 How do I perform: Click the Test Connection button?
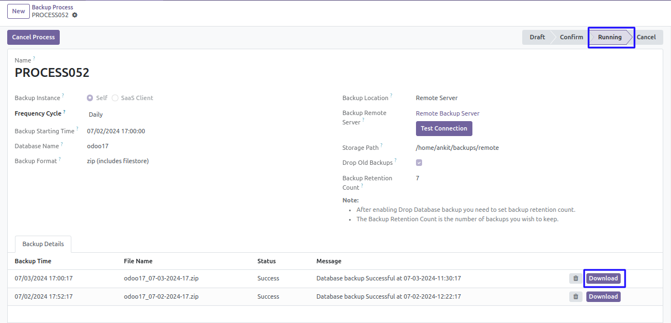point(444,128)
